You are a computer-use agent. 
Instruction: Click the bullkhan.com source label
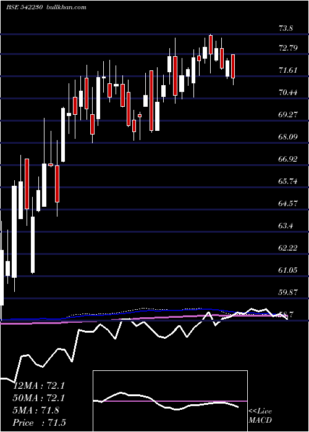point(66,7)
